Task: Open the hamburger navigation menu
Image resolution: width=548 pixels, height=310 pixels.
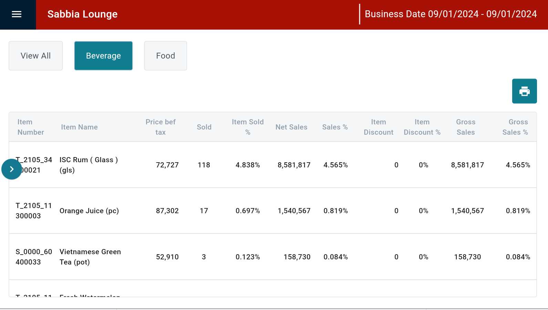Action: tap(17, 14)
